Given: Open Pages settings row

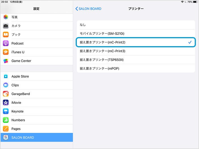Looking at the screenshot, I should (37, 129).
